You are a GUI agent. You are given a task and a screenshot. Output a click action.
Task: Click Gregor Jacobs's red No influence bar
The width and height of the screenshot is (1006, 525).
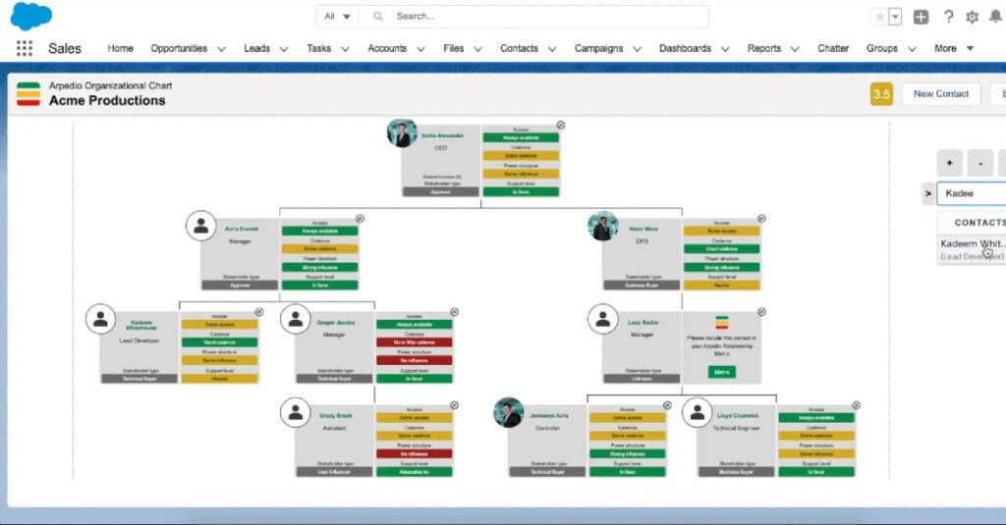click(415, 360)
